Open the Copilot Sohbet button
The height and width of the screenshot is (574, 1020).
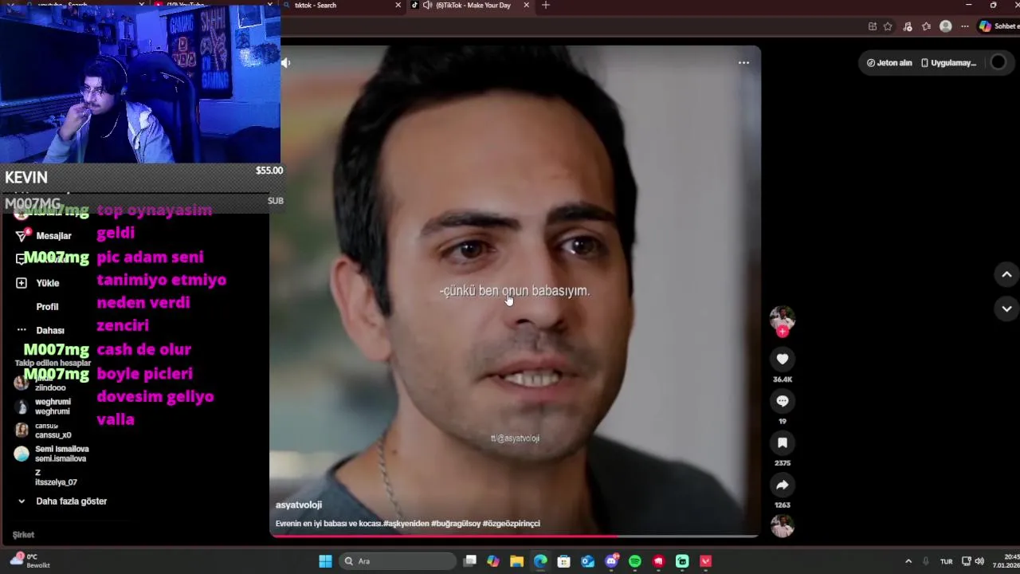tap(999, 26)
